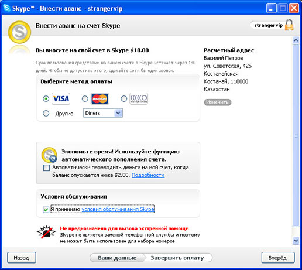Open the Diners payment method dropdown

(103, 113)
